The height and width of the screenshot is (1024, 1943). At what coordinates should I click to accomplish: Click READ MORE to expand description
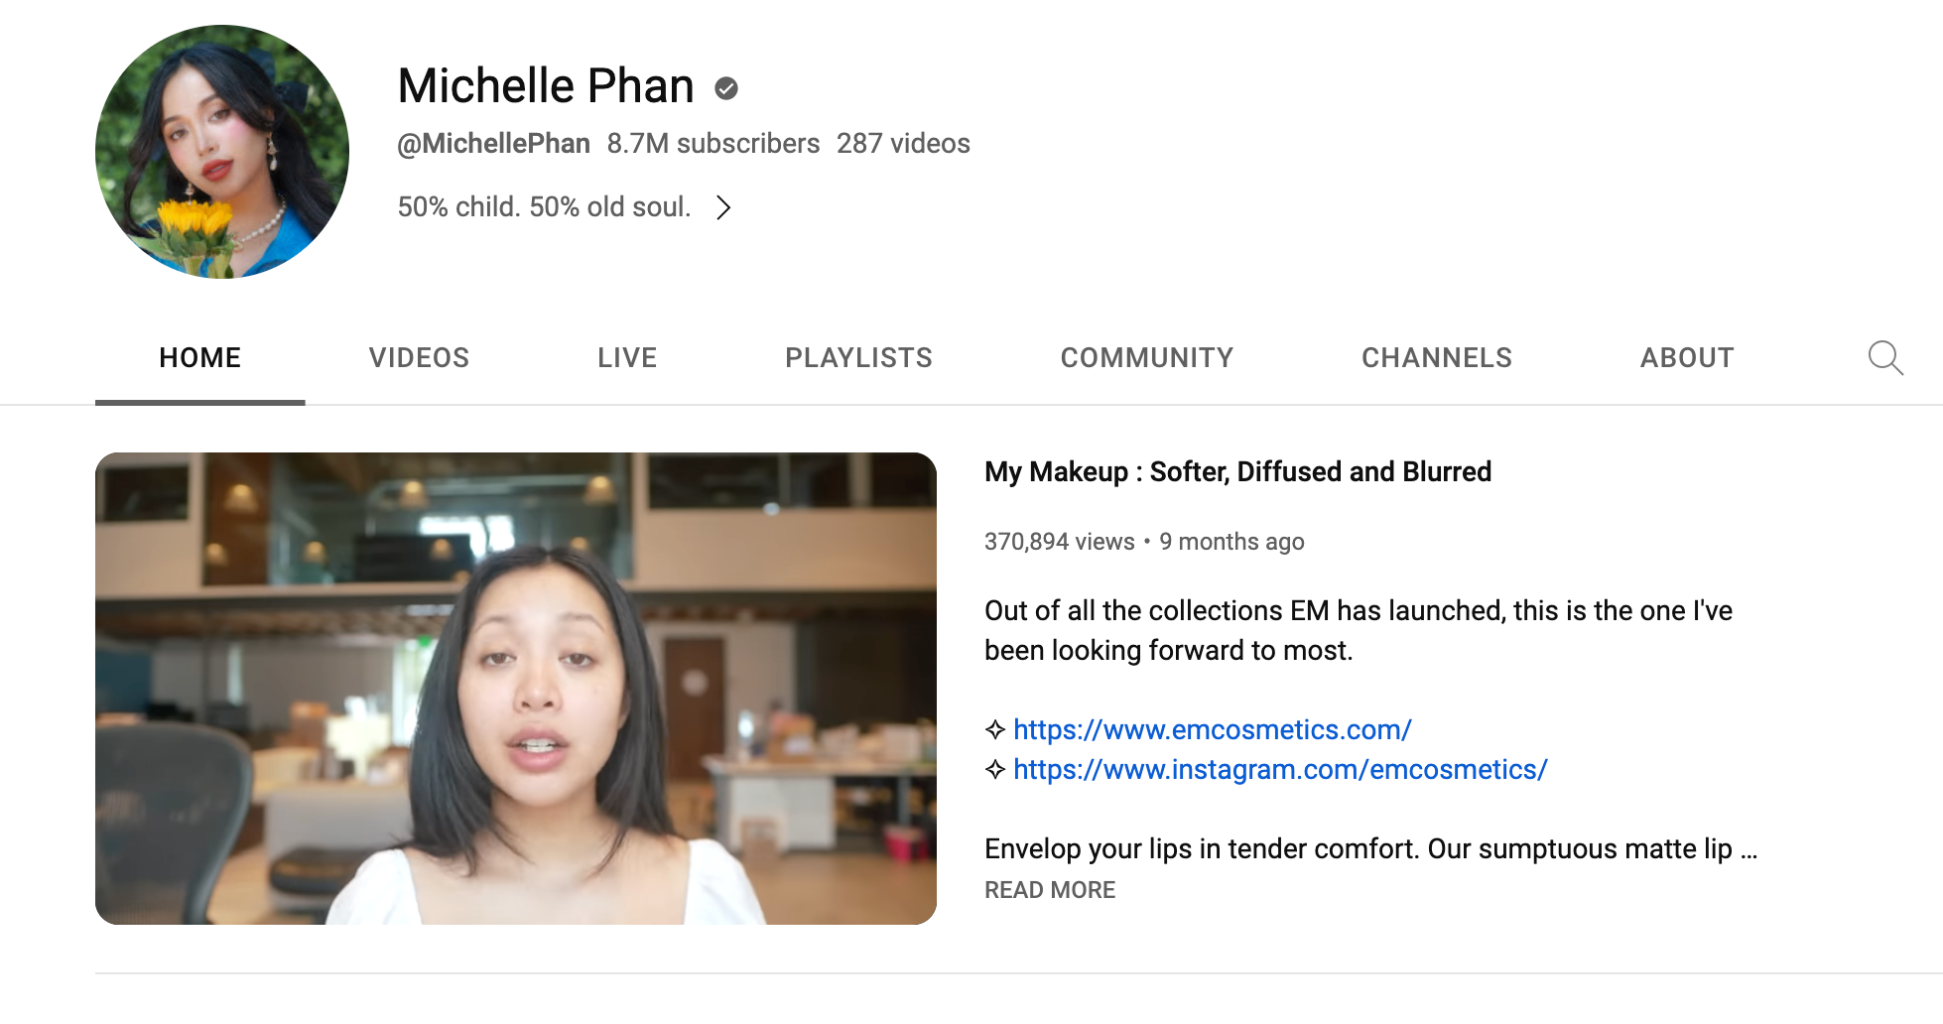point(1050,890)
